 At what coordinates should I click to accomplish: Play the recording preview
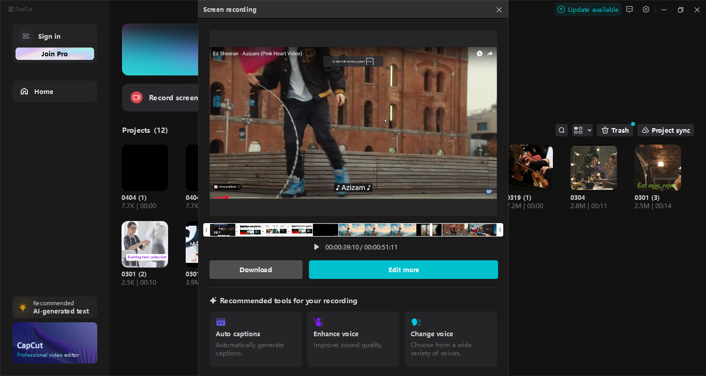tap(317, 246)
